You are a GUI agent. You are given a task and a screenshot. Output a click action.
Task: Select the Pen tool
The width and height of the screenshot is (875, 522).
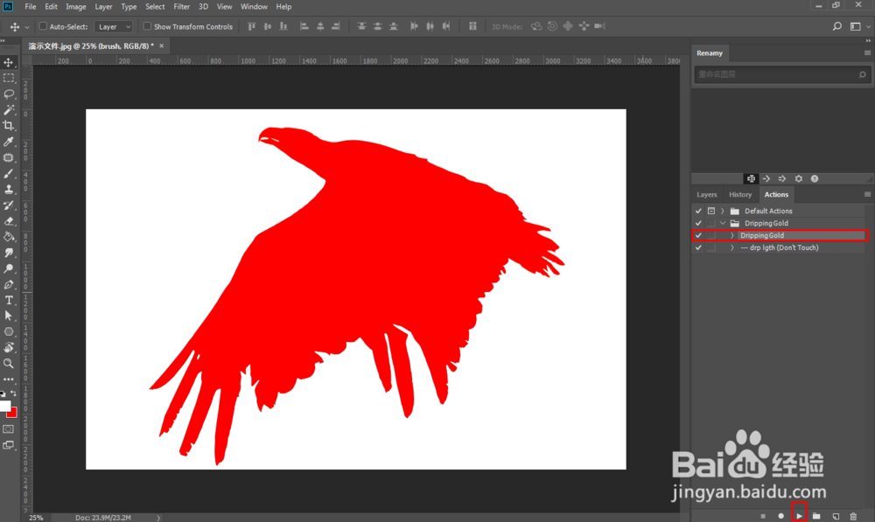click(9, 284)
